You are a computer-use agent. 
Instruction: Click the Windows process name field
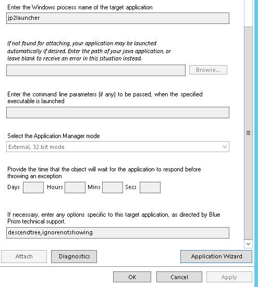point(118,18)
